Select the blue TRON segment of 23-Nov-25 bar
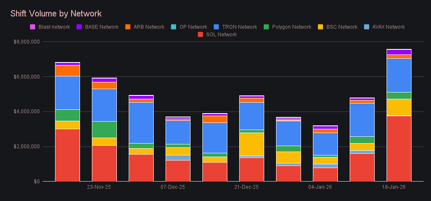Viewport: 431px width, 201px height. 104,105
